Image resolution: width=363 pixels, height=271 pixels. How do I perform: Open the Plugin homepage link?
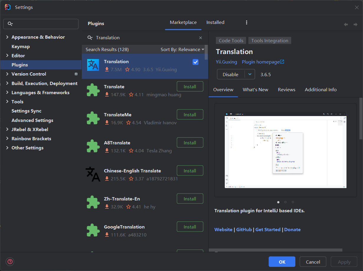263,62
